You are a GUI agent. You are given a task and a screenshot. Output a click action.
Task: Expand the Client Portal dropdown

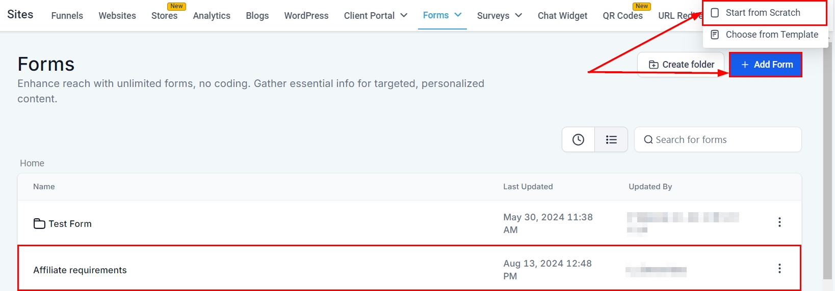pyautogui.click(x=375, y=16)
